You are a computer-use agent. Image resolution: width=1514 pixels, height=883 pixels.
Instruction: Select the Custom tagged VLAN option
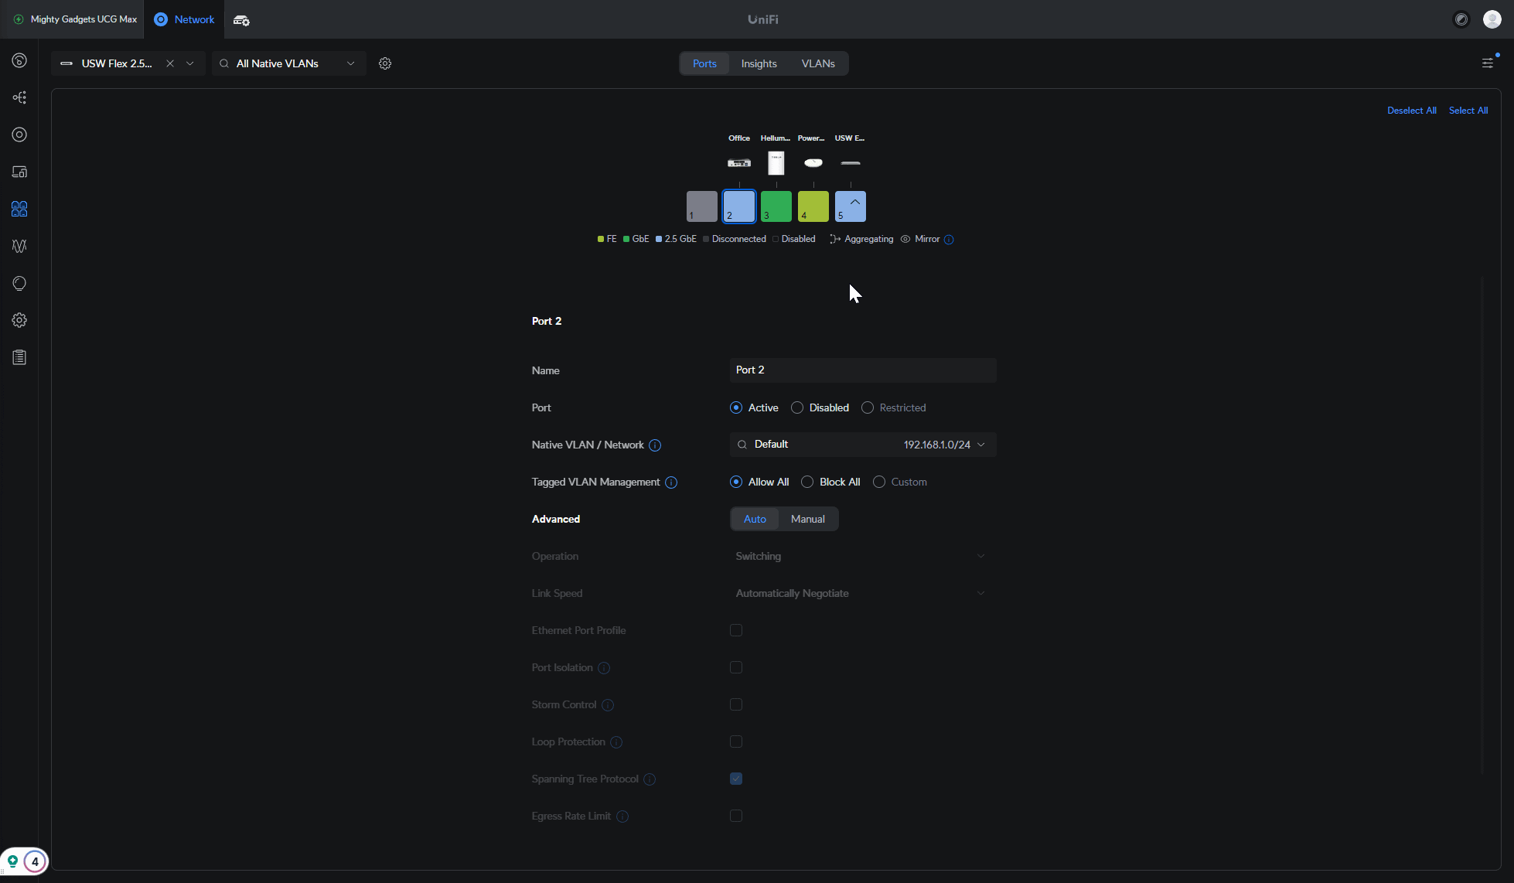[x=879, y=482]
